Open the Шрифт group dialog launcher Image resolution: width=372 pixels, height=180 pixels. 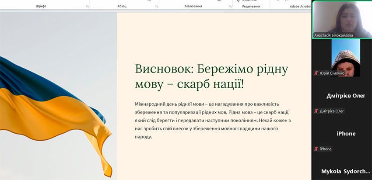pos(88,7)
